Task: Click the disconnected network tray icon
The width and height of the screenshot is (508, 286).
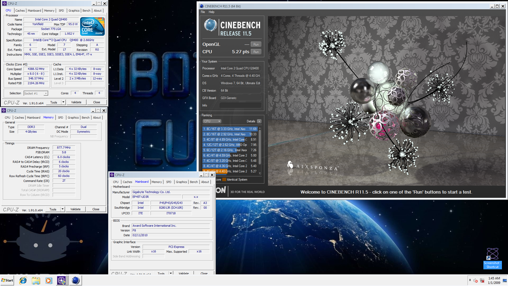Action: [x=482, y=280]
